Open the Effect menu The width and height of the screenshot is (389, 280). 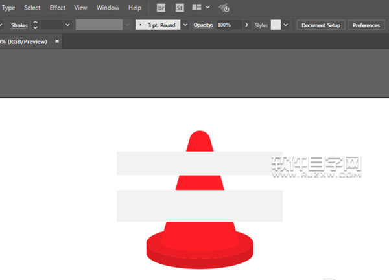(x=58, y=8)
